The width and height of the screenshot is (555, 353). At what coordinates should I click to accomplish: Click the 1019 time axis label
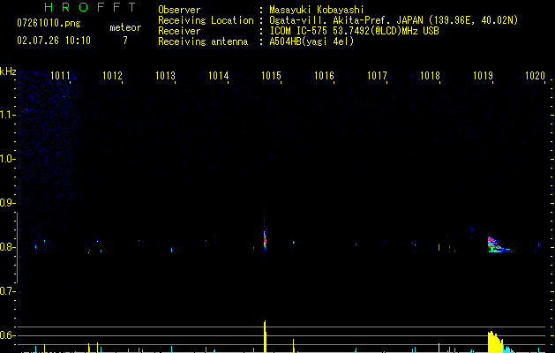(483, 76)
